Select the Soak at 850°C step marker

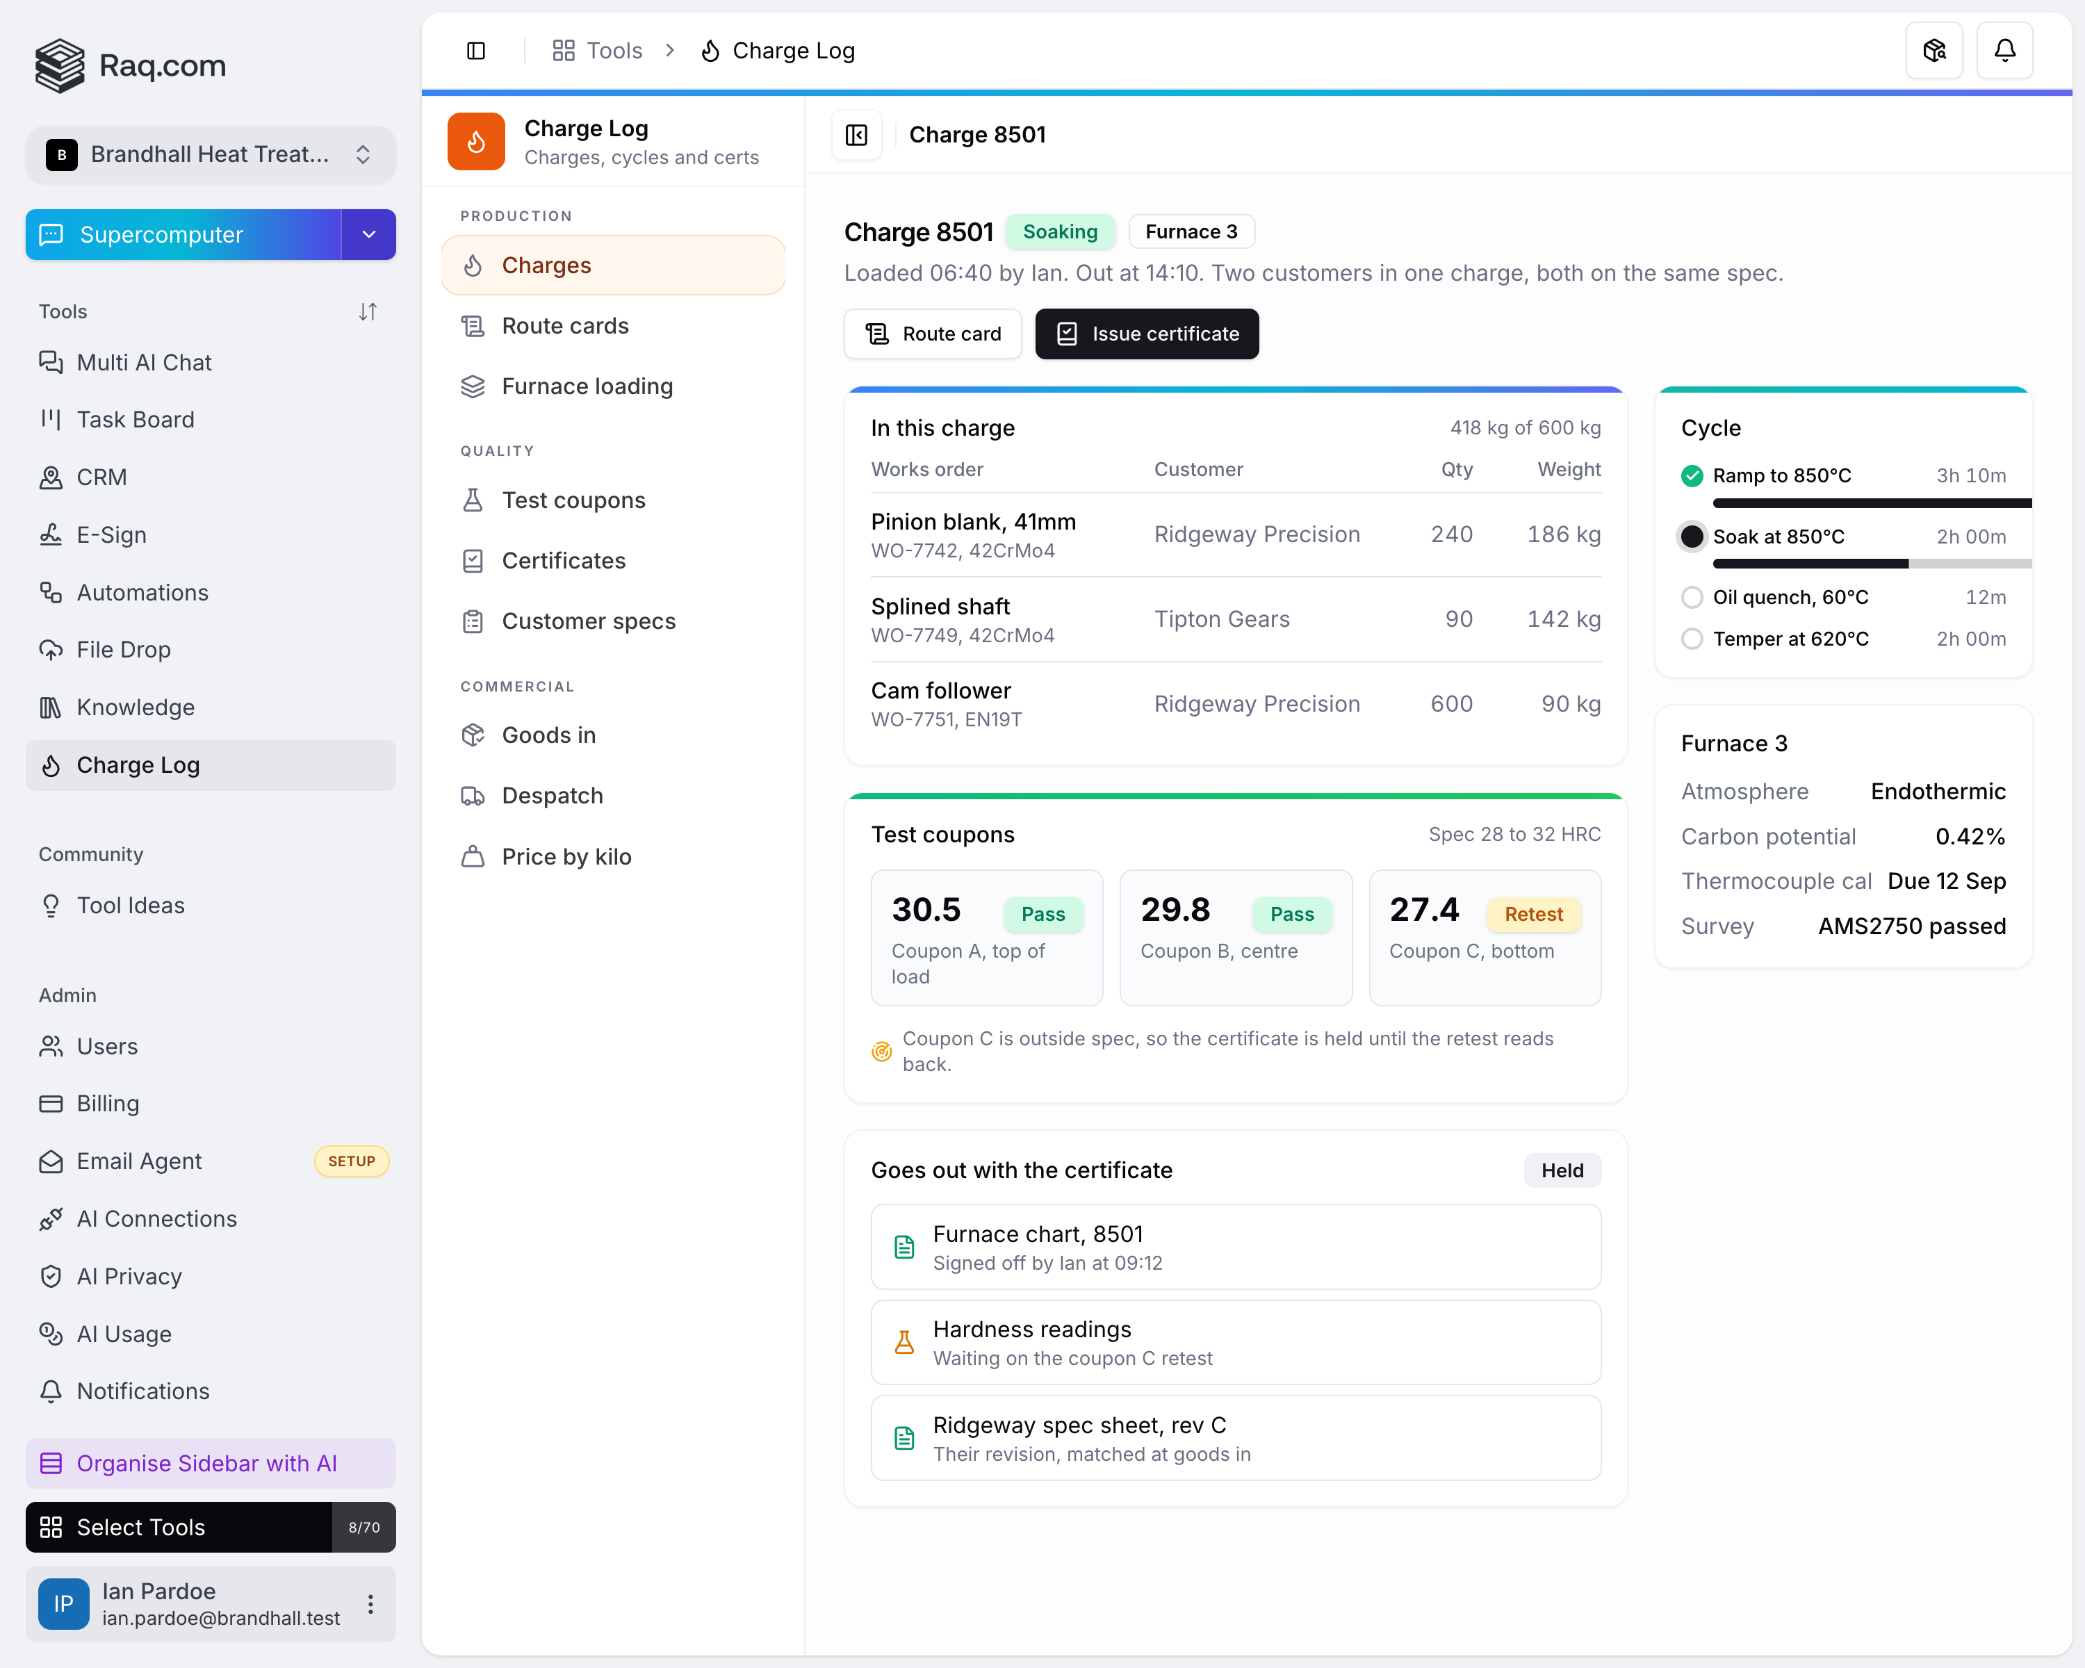pos(1692,537)
